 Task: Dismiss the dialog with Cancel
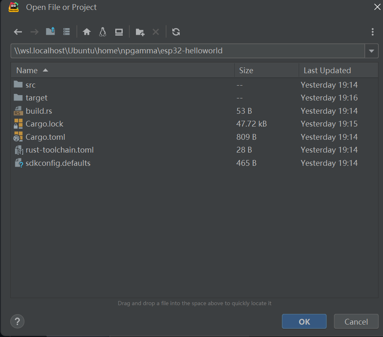click(x=356, y=321)
